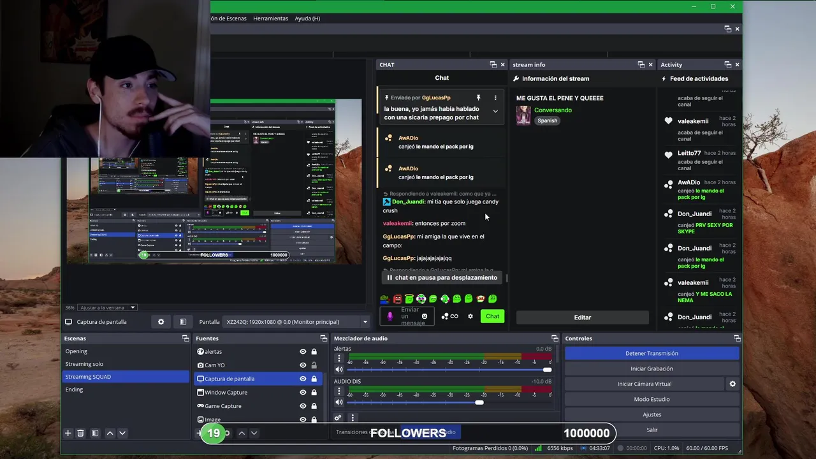Lock the Cam YO source

pos(314,365)
